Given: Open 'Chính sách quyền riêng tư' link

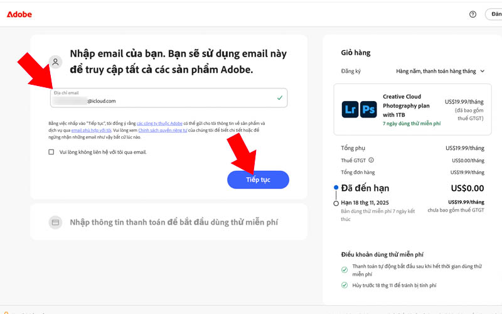Looking at the screenshot, I should [x=163, y=130].
